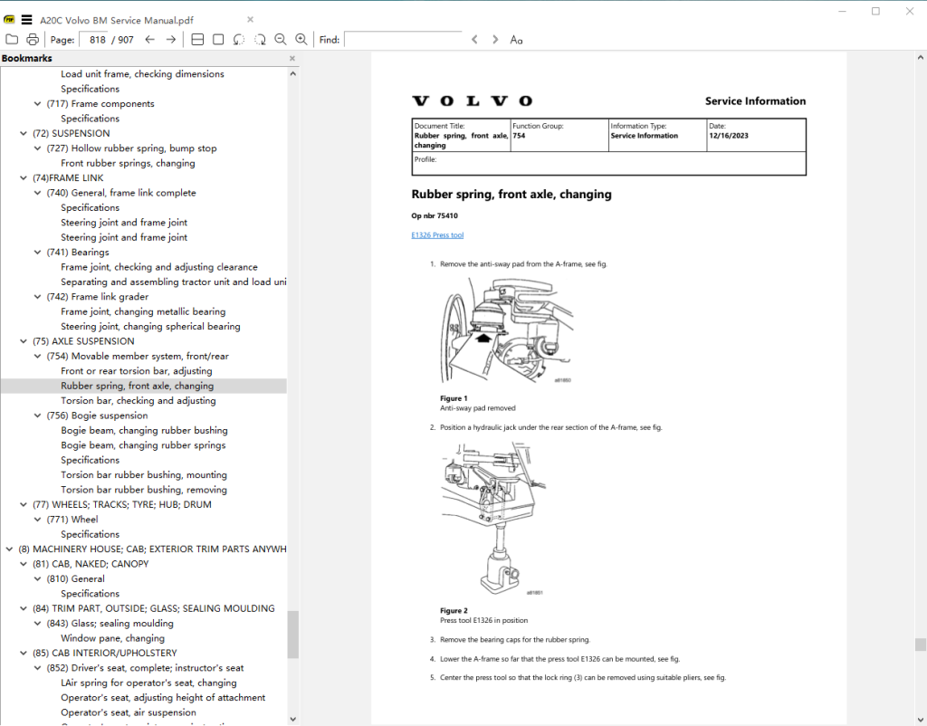Viewport: 927px width, 726px height.
Task: Toggle match case Aa icon
Action: pyautogui.click(x=516, y=40)
